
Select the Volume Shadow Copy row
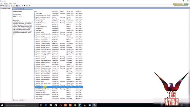tap(58, 26)
